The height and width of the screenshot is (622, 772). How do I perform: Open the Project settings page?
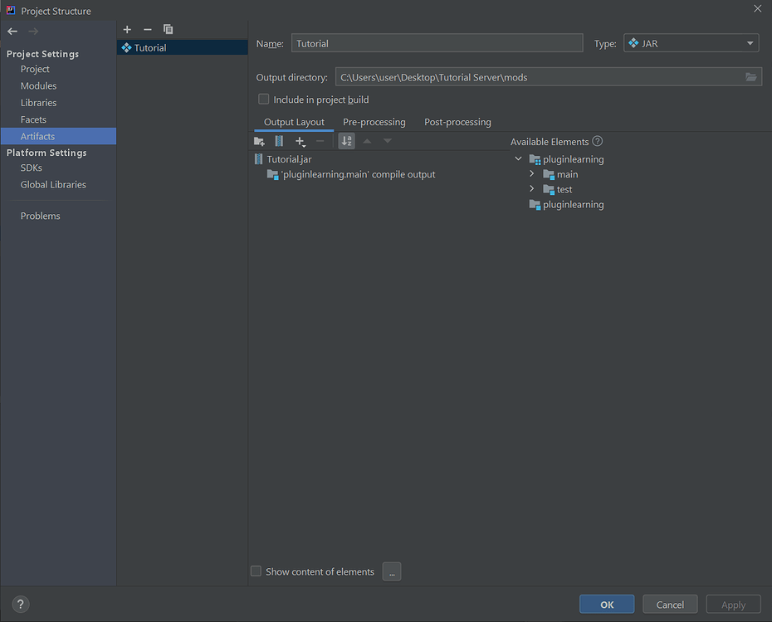pos(35,70)
